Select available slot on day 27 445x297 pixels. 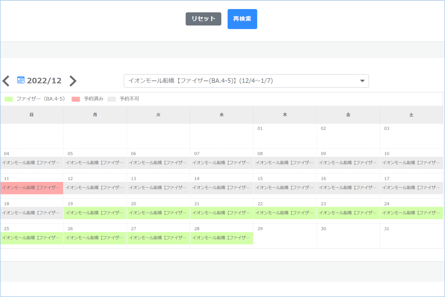[158, 238]
